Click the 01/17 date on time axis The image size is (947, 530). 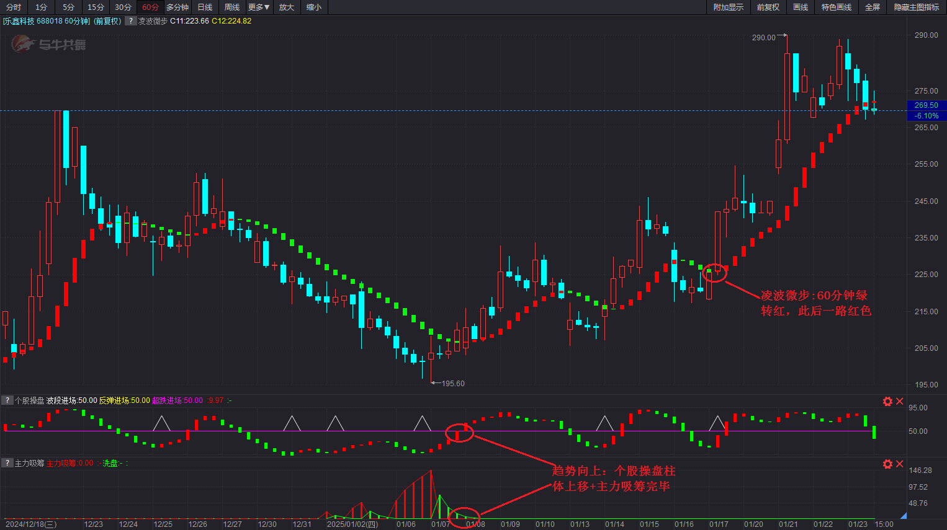point(719,524)
